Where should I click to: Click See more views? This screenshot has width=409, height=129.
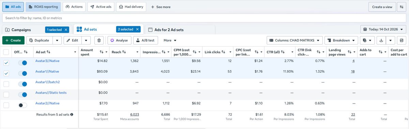point(161,7)
